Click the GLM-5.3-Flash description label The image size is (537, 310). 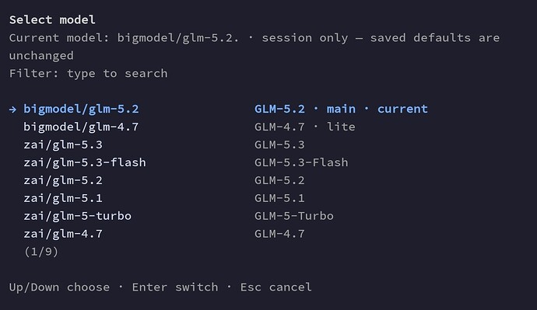point(301,162)
